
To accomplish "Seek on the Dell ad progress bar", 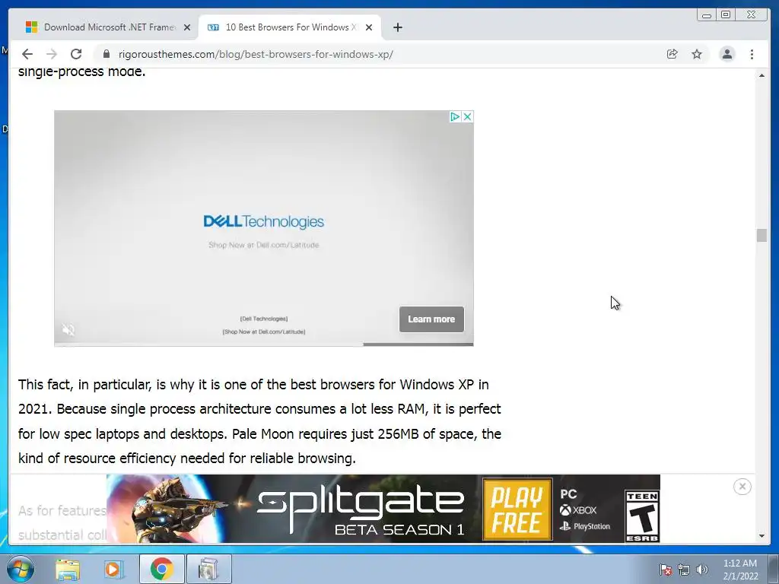I will (x=264, y=344).
